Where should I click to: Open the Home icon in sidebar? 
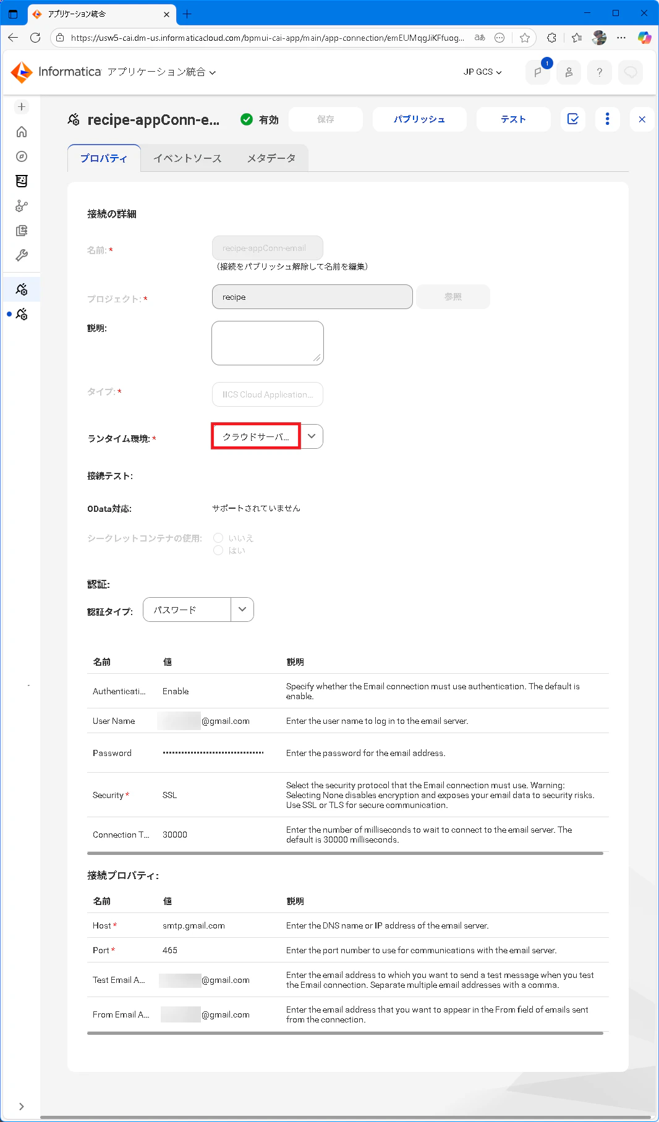click(x=22, y=132)
